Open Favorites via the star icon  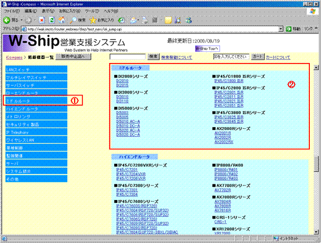[93, 20]
